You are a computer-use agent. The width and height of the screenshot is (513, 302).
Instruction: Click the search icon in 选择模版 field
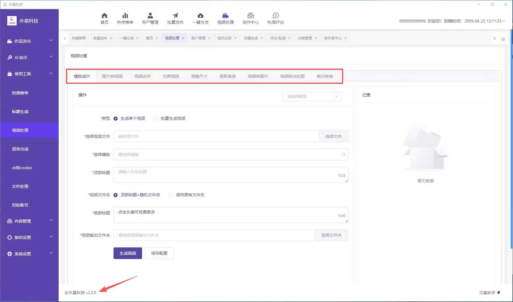(x=343, y=155)
